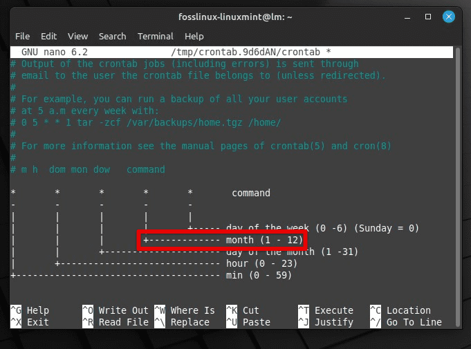Screen dimensions: 471x349
Task: Click the ^X Exit shortcut
Action: [30, 322]
